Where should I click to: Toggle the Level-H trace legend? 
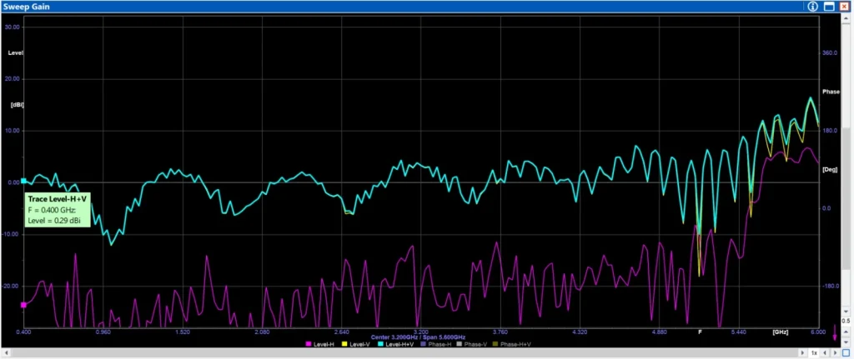click(x=320, y=344)
